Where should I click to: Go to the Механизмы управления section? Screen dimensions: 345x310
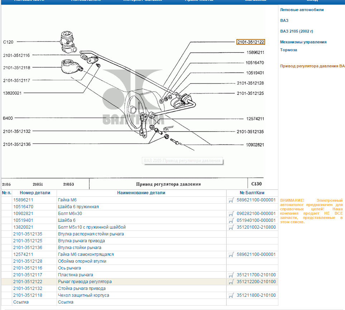coord(303,42)
